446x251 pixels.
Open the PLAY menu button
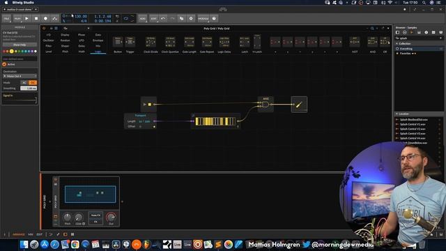tap(17, 19)
